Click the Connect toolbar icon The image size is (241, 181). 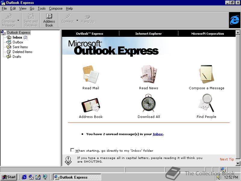click(x=68, y=16)
